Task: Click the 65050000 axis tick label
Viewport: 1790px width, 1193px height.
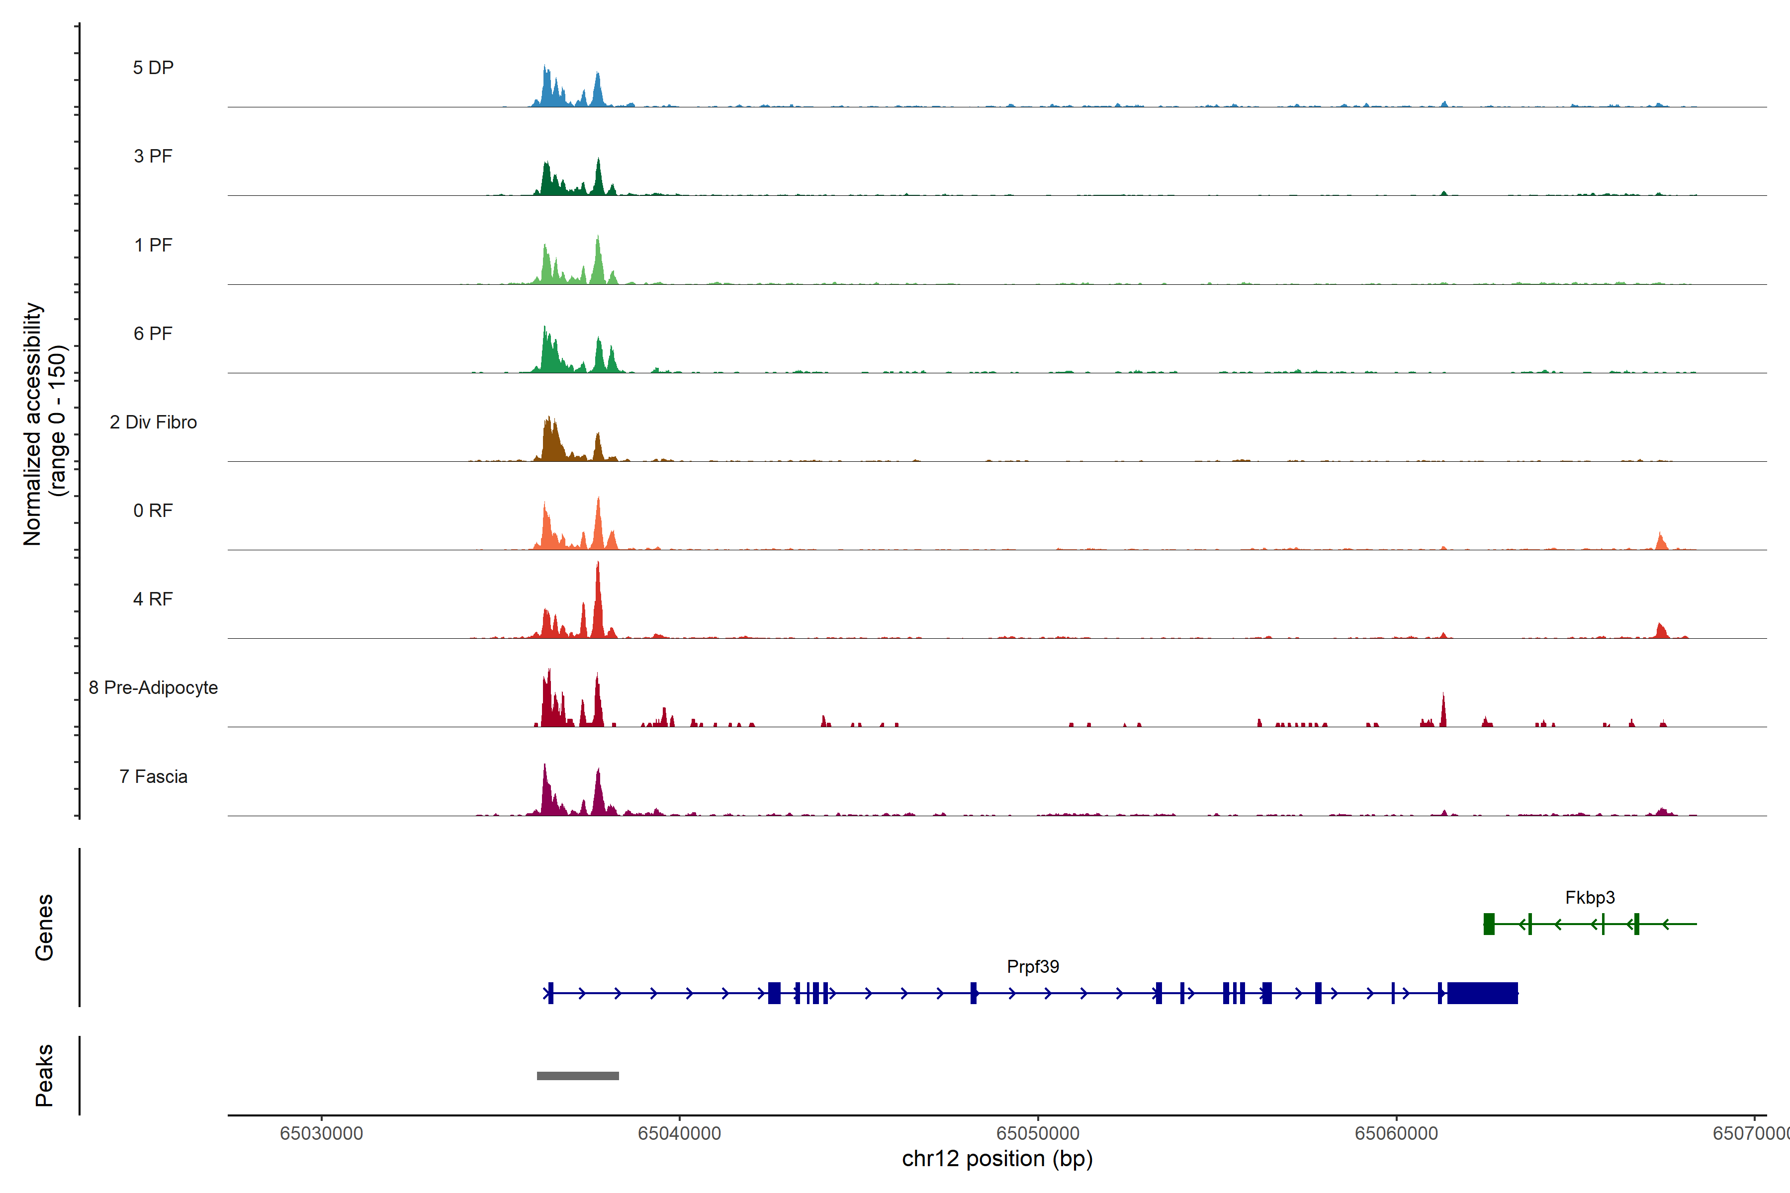Action: pyautogui.click(x=1037, y=1133)
